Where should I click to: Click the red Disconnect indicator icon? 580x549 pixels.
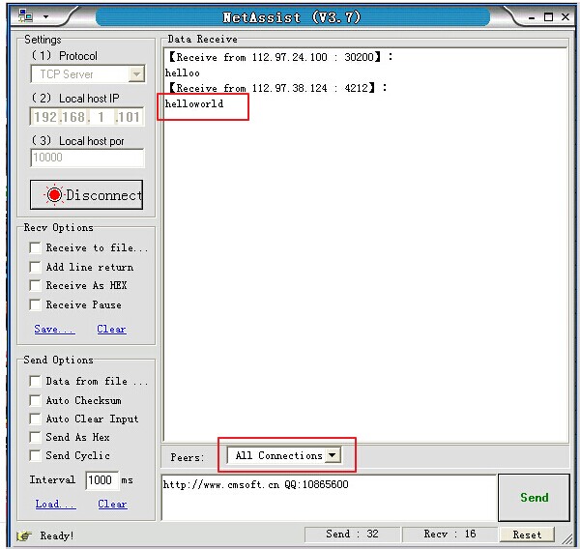click(x=54, y=194)
